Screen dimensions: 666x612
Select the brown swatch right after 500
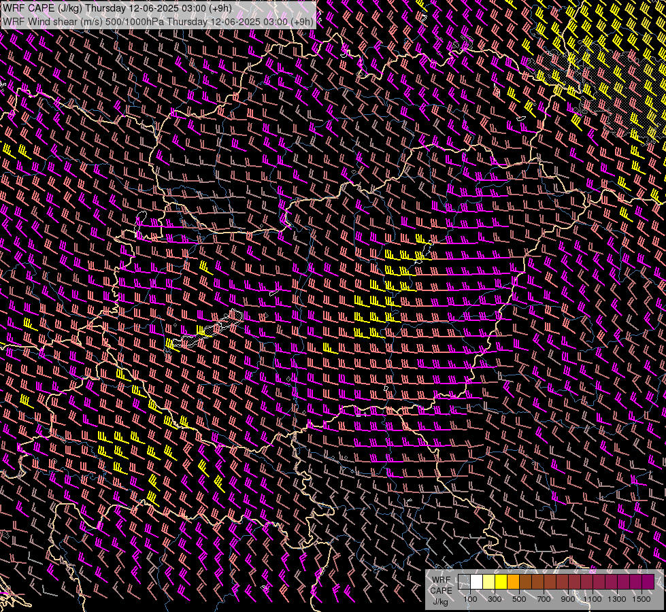point(525,581)
